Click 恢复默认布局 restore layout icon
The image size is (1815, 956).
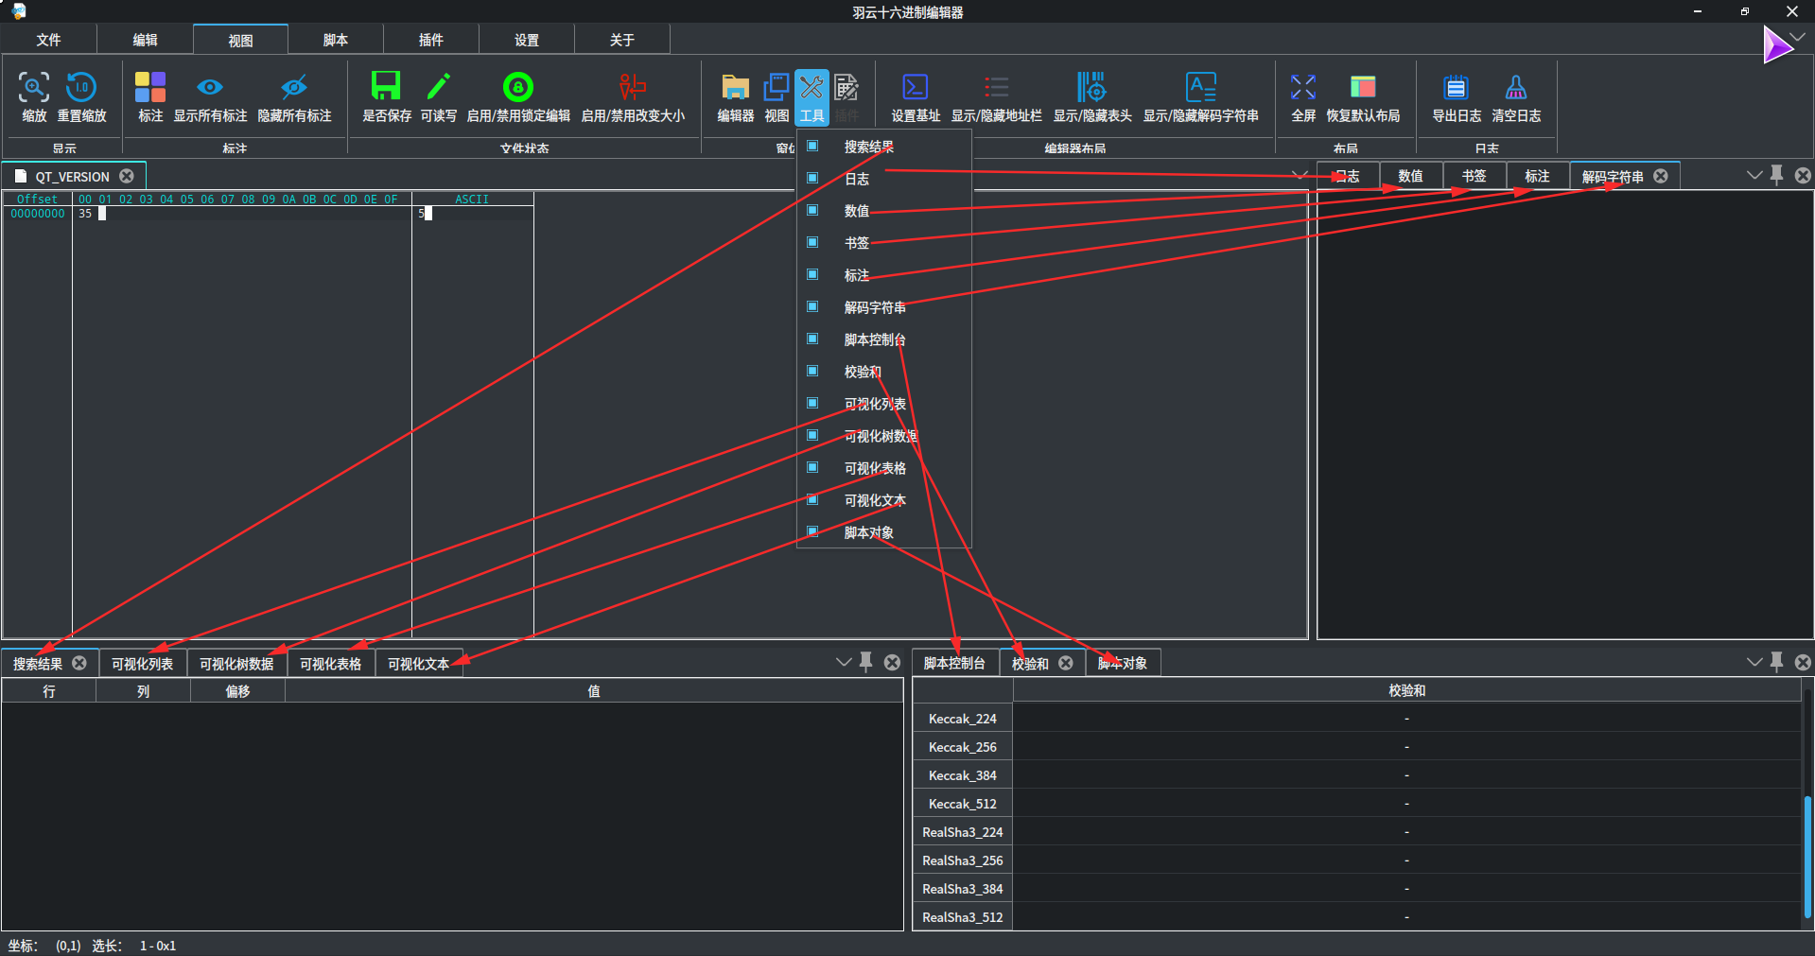tap(1363, 87)
